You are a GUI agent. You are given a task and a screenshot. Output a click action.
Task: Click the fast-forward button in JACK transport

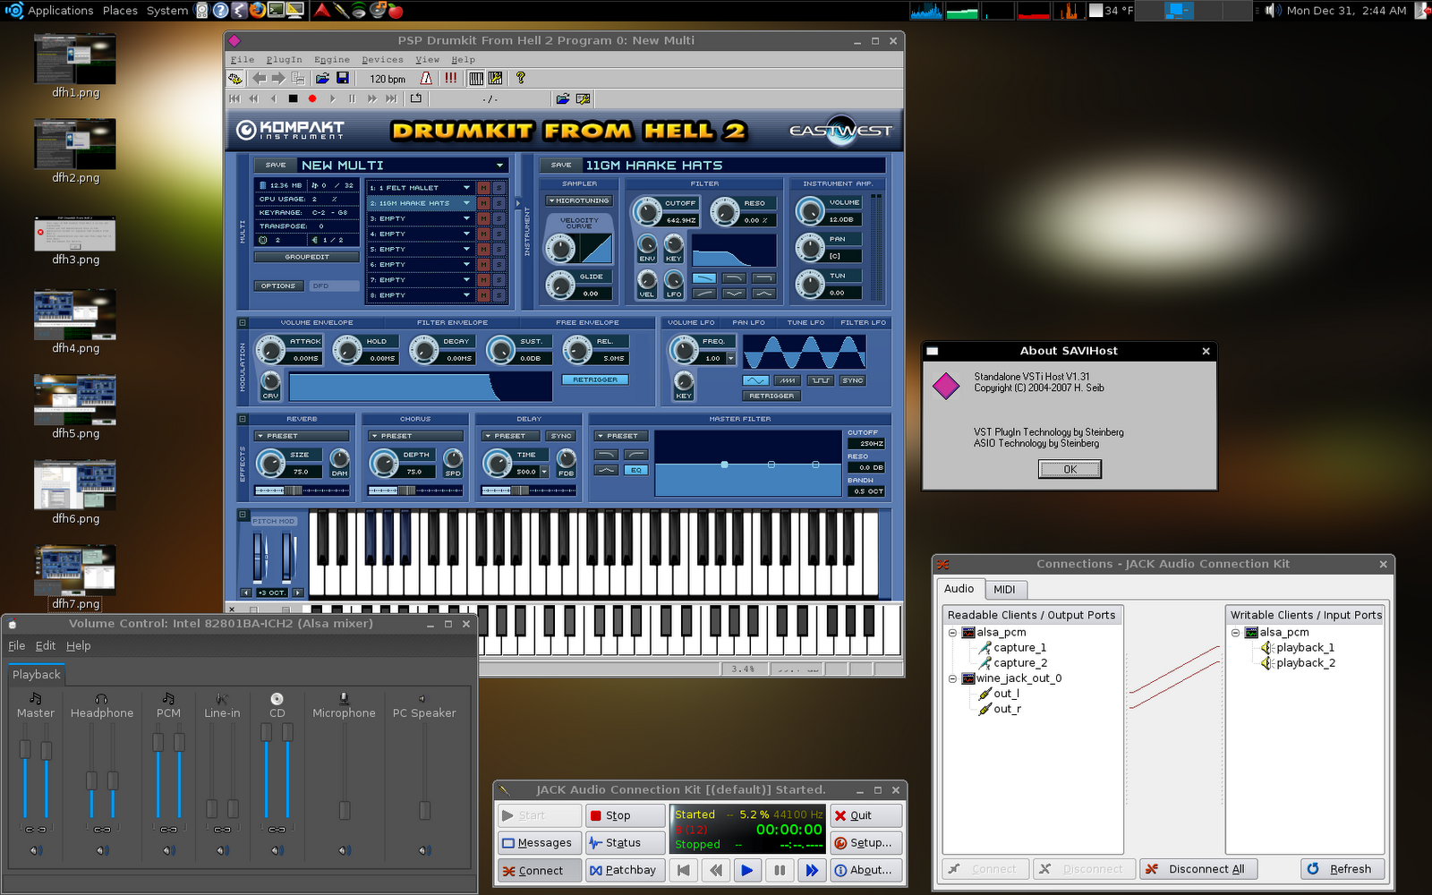coord(812,870)
